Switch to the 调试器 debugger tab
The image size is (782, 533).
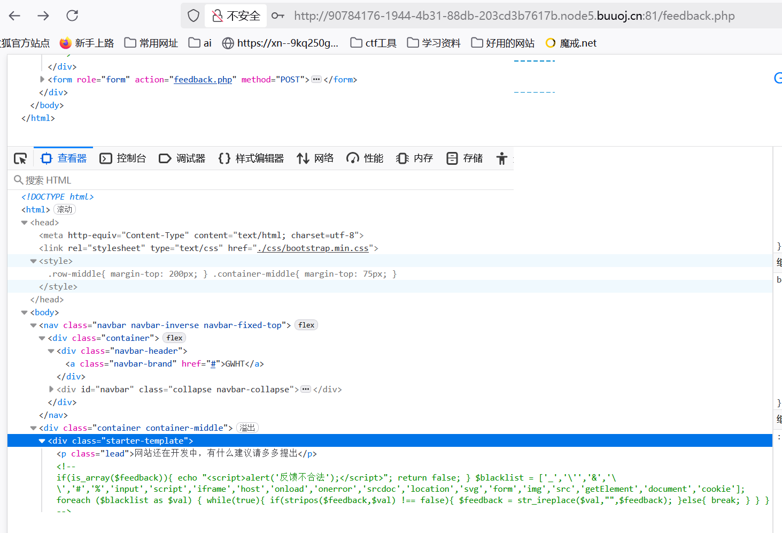pos(182,158)
